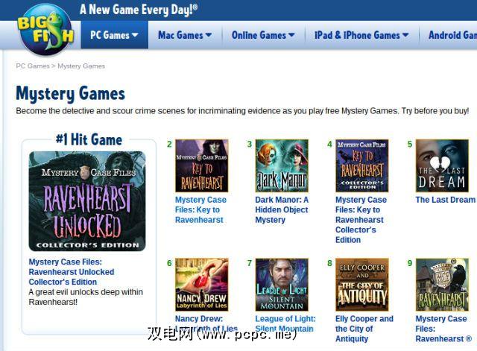Open the Android Games menu item
477x351 pixels.
pyautogui.click(x=452, y=35)
